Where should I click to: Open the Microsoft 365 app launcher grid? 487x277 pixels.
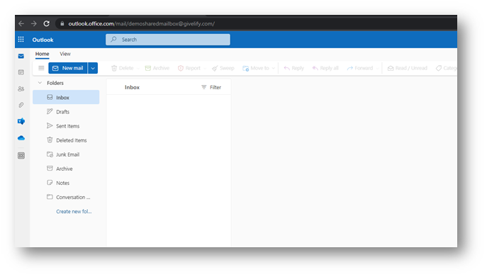pos(21,40)
